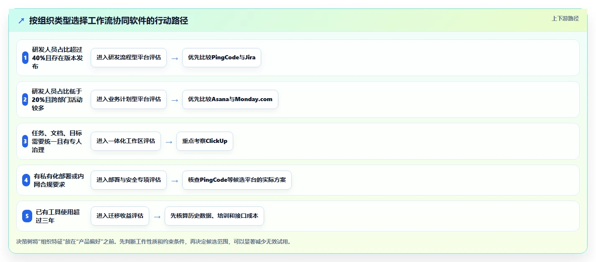Click the arrow icon beside the title

tap(21, 21)
